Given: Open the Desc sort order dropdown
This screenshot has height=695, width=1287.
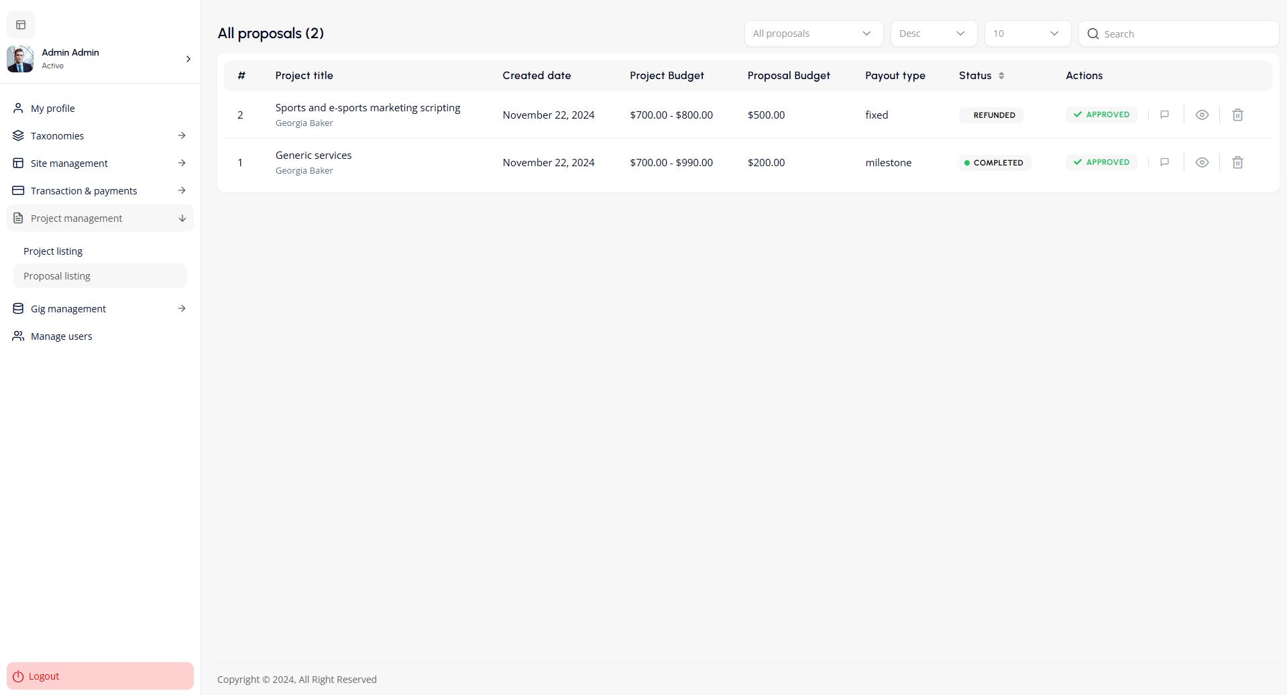Looking at the screenshot, I should (933, 34).
